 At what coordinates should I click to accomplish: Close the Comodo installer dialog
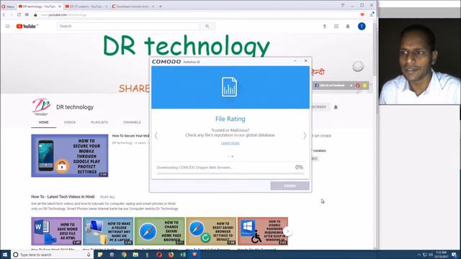tap(305, 60)
